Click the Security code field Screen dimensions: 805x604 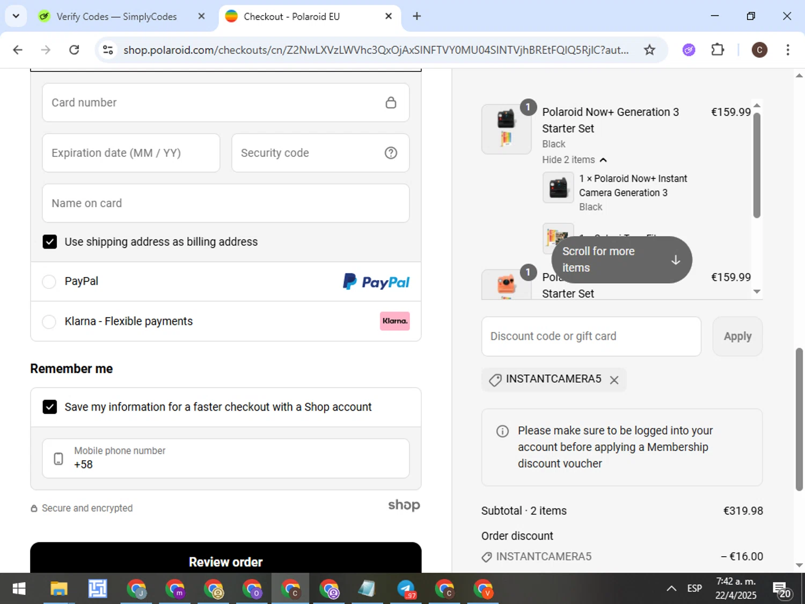pyautogui.click(x=320, y=153)
